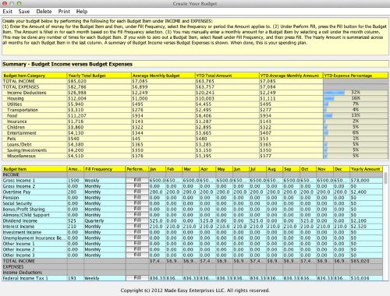The height and width of the screenshot is (296, 390).
Task: Click the Dec month column header
Action: click(342, 169)
